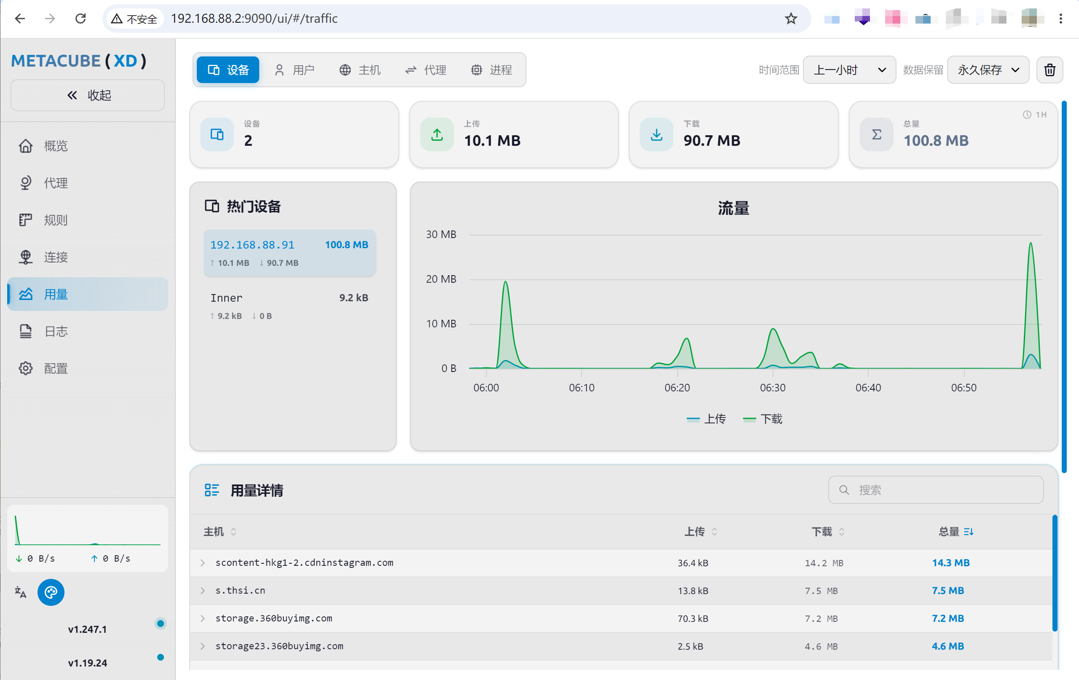Image resolution: width=1079 pixels, height=680 pixels.
Task: Open the theme palette icon in the sidebar
Action: coord(51,592)
